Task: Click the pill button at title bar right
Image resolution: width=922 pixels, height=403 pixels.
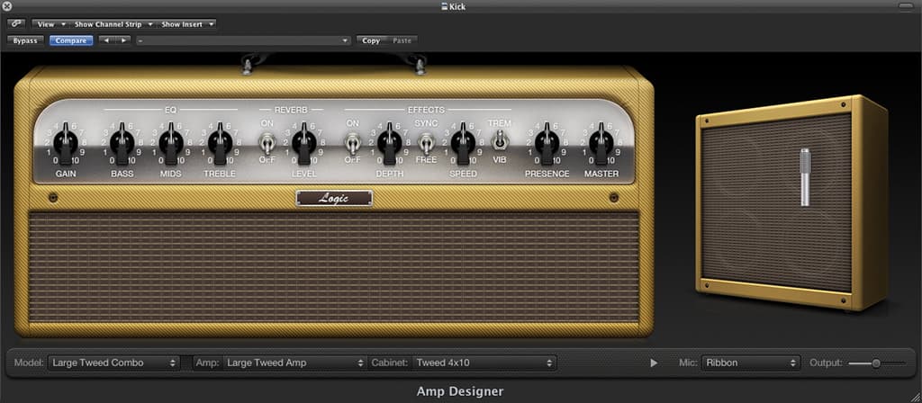Action: (906, 6)
